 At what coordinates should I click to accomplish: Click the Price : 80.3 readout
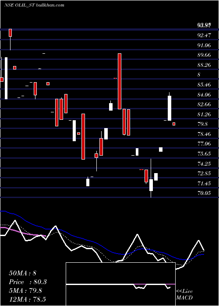pyautogui.click(x=28, y=282)
